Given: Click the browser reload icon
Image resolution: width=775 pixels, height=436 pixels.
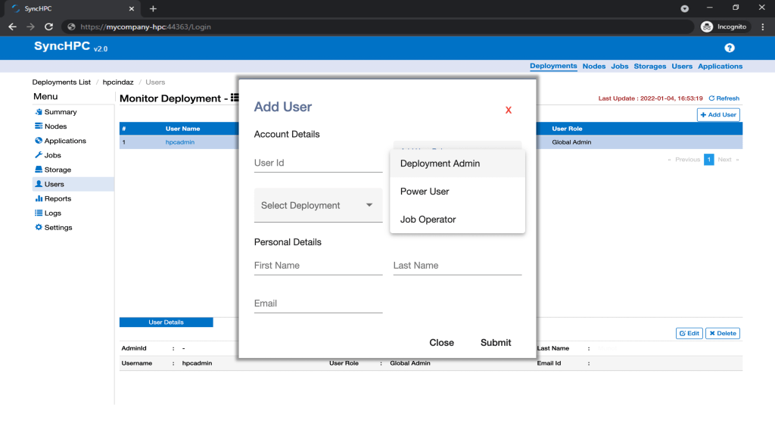Looking at the screenshot, I should (48, 26).
